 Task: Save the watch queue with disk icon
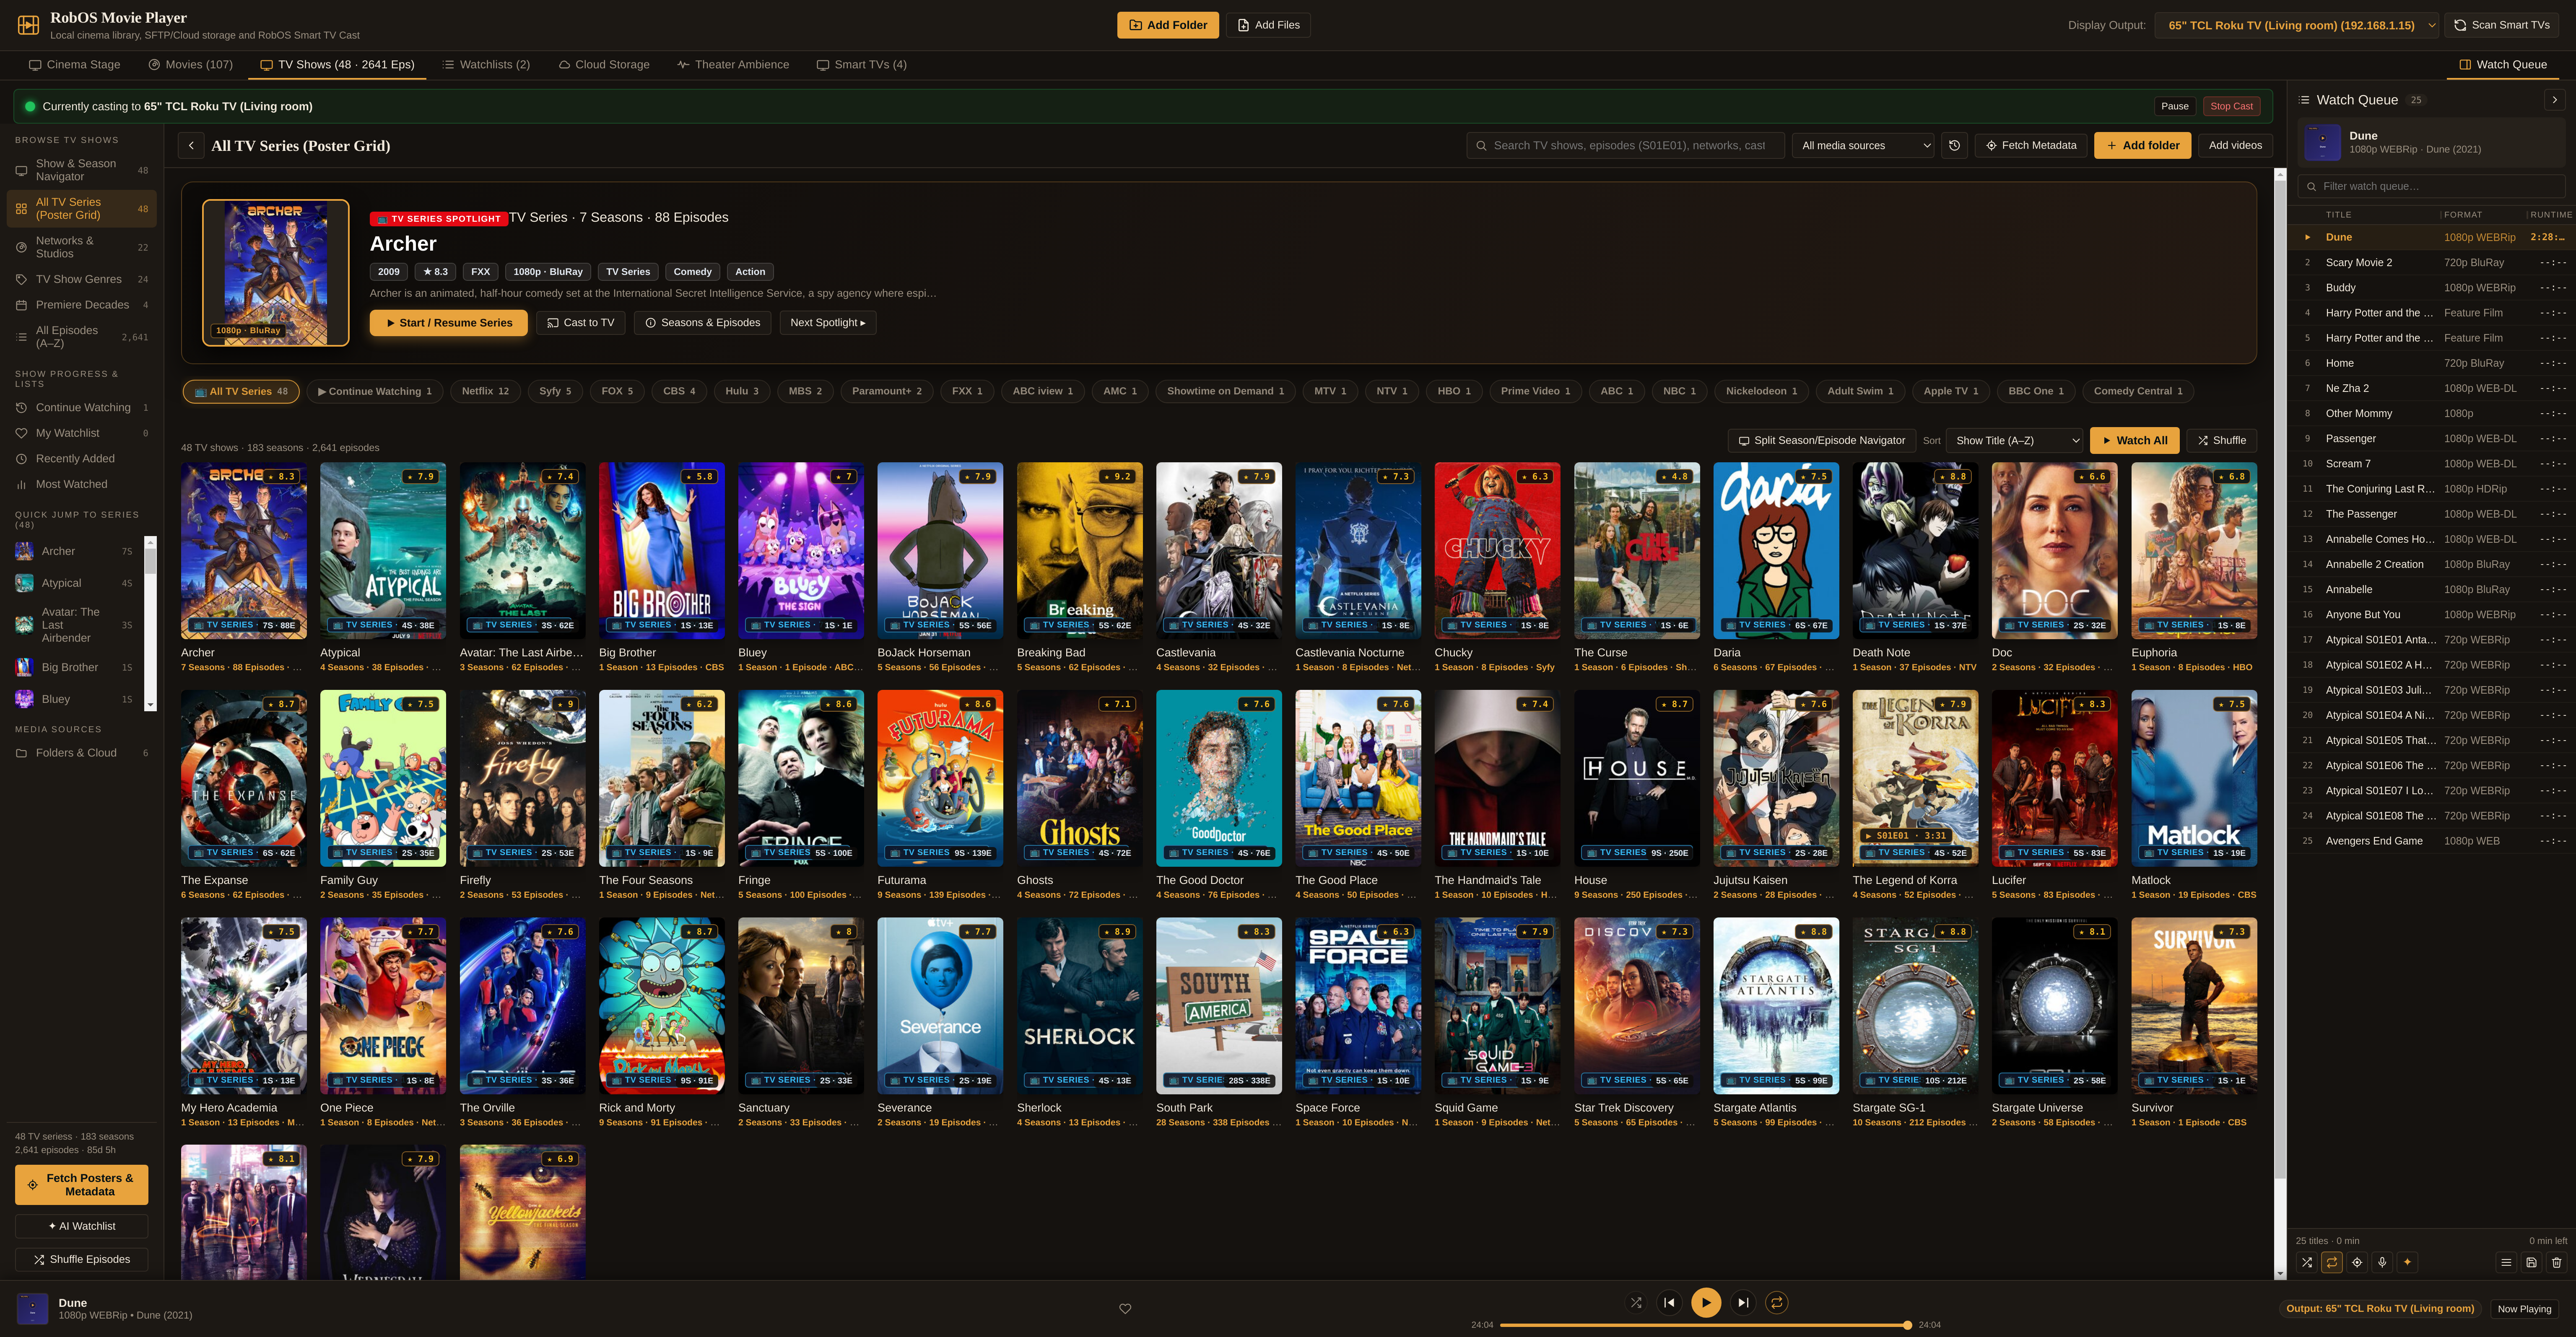[x=2531, y=1262]
